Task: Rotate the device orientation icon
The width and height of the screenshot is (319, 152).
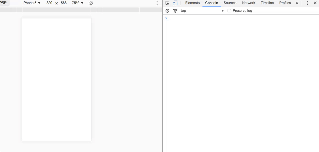Action: [91, 3]
